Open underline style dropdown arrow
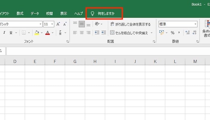Screen dimensions: 210x120 [x=16, y=32]
